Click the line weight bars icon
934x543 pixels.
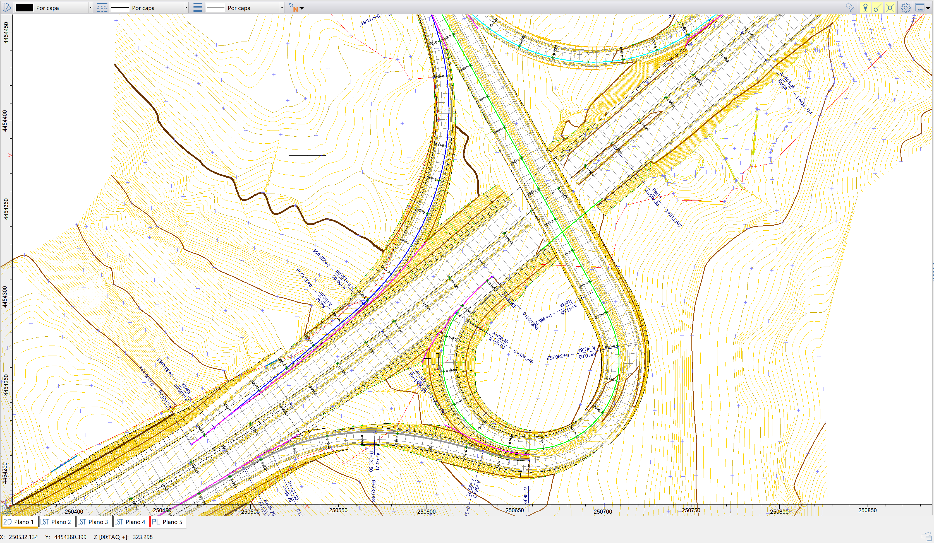(x=198, y=8)
